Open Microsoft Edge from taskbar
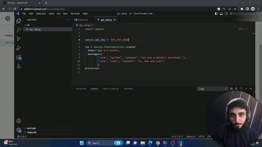The width and height of the screenshot is (262, 147). pos(150,143)
